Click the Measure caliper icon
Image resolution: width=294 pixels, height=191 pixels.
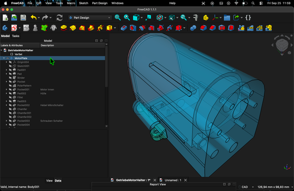pos(195,18)
